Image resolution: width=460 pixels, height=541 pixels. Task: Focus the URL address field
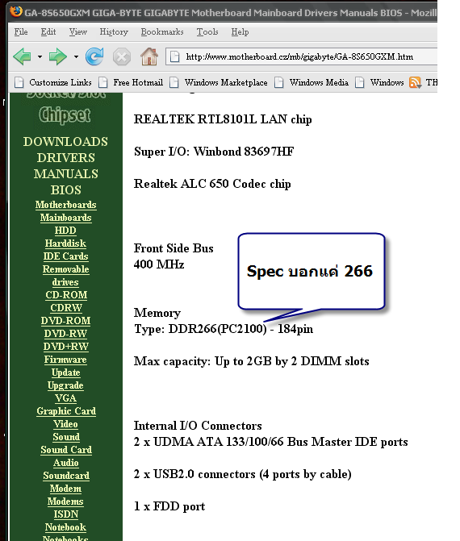(301, 56)
